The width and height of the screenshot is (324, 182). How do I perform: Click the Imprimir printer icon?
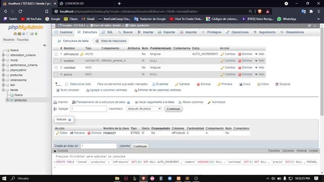55,102
